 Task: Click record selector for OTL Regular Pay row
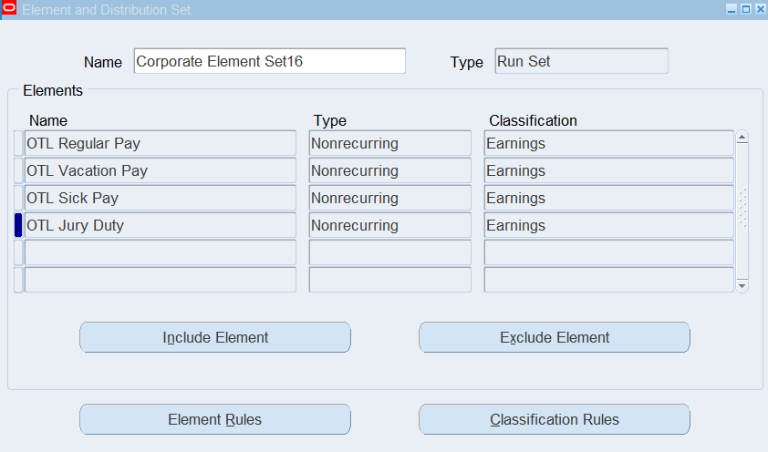18,143
